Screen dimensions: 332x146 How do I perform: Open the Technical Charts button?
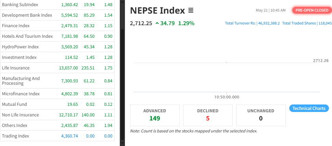tap(309, 108)
